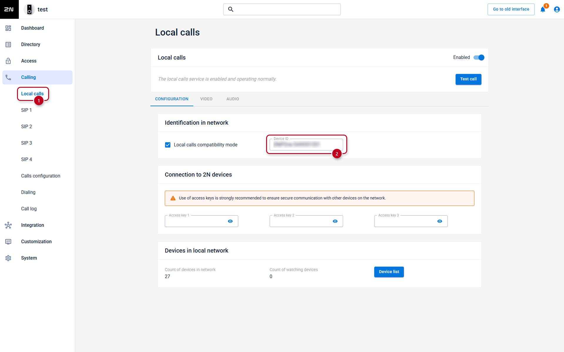This screenshot has width=564, height=352.
Task: Open Calls configuration page
Action: (41, 176)
